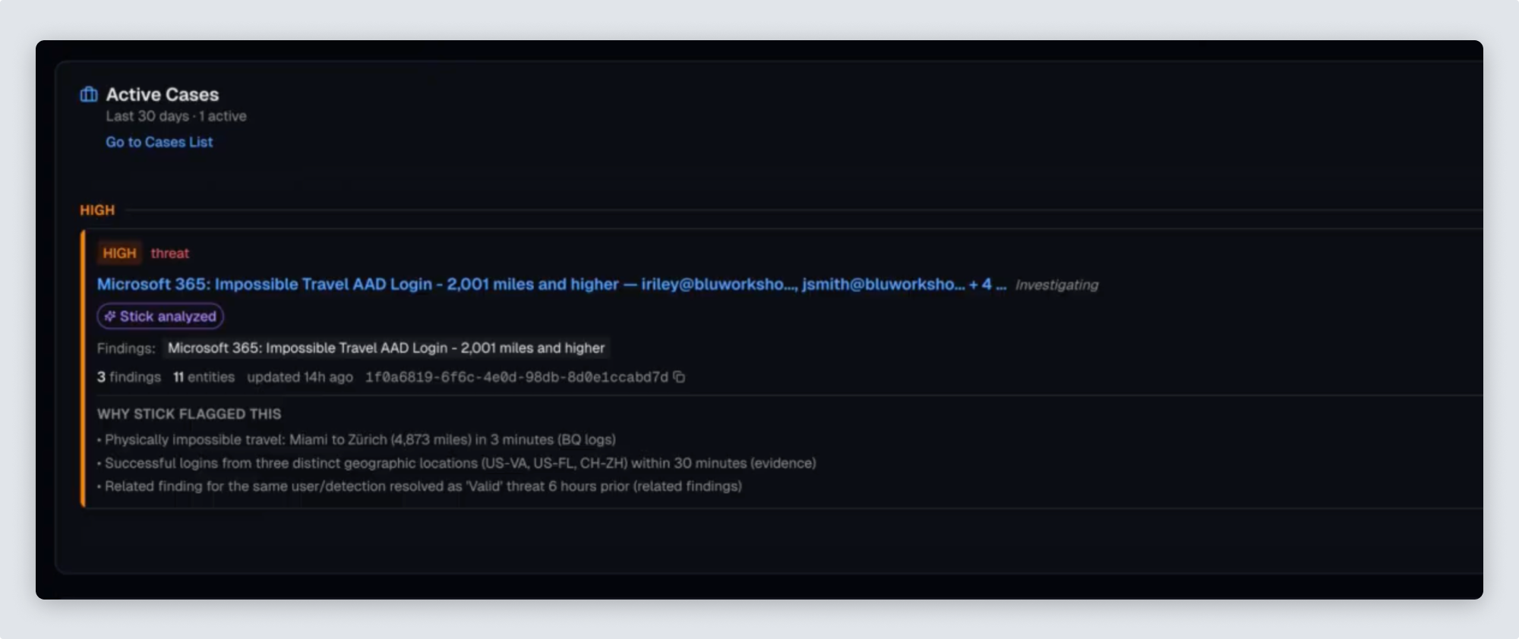Click the Miami to Zürich impossible travel bullet

tap(356, 439)
